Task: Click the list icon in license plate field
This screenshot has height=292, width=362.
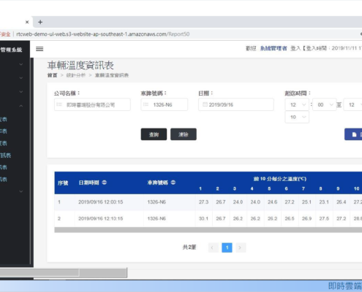Action: pyautogui.click(x=146, y=104)
